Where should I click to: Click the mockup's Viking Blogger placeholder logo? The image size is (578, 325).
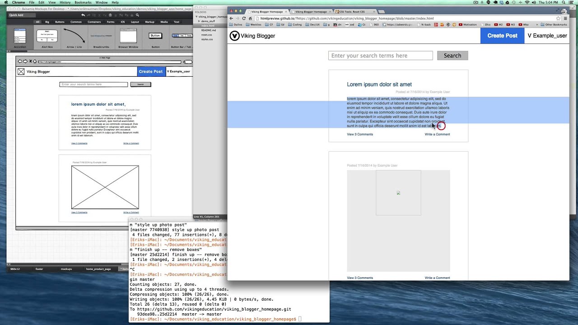pos(21,71)
